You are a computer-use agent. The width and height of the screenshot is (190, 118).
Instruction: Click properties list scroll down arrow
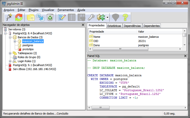(185, 45)
